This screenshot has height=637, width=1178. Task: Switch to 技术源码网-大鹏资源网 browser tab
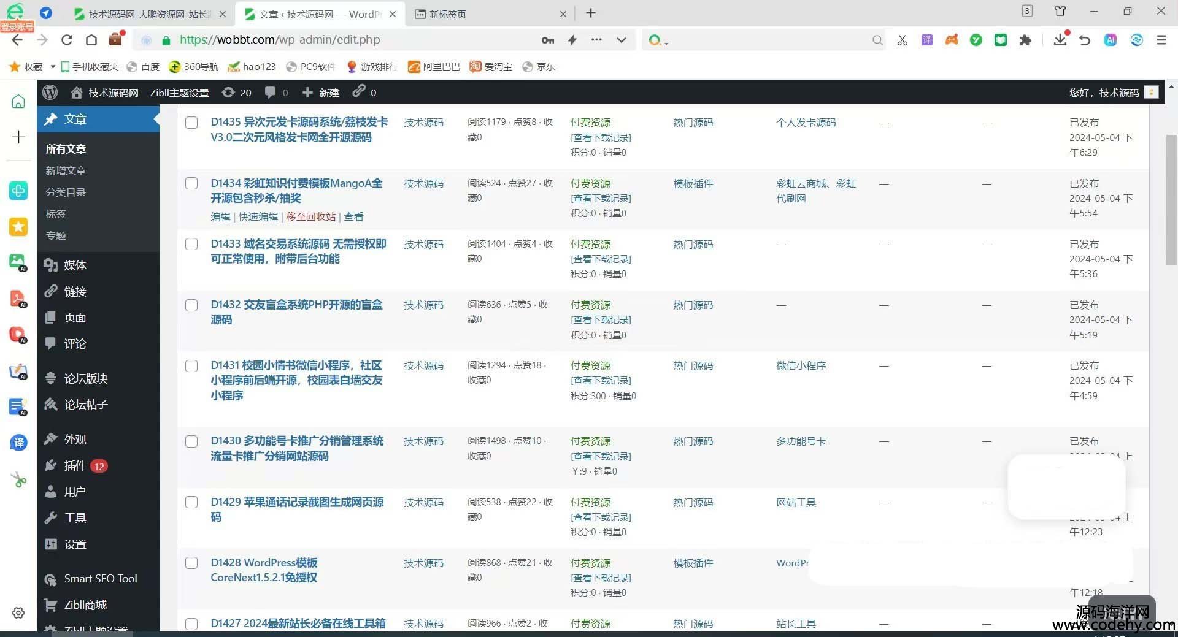(x=149, y=13)
